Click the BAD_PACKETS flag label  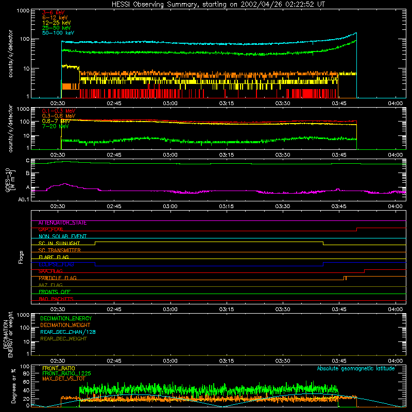coord(56,299)
